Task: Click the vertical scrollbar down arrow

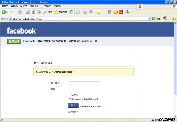Action: [x=175, y=116]
